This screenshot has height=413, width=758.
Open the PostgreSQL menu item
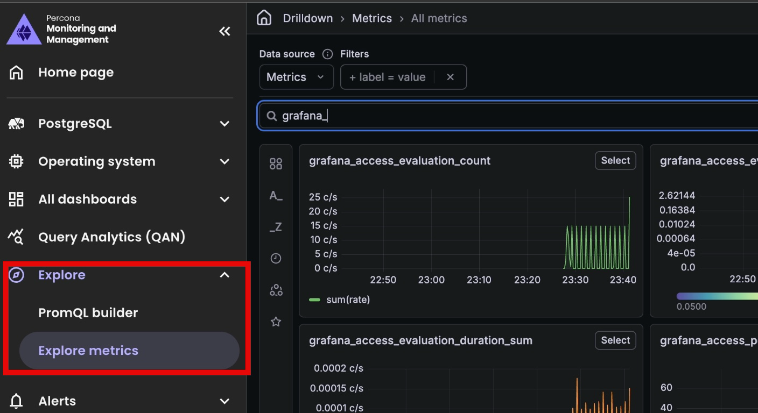(x=75, y=124)
